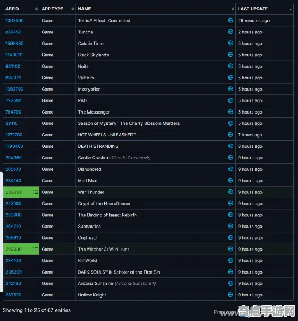Click list icon in highlighted 236390 cell
The height and width of the screenshot is (321, 298).
(35, 192)
